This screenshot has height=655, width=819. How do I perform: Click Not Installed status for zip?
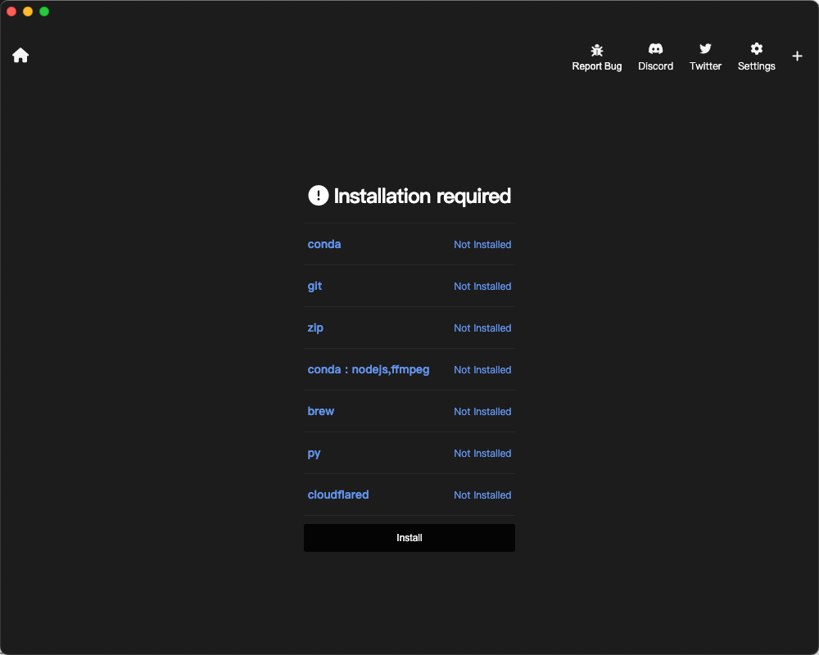click(x=482, y=328)
